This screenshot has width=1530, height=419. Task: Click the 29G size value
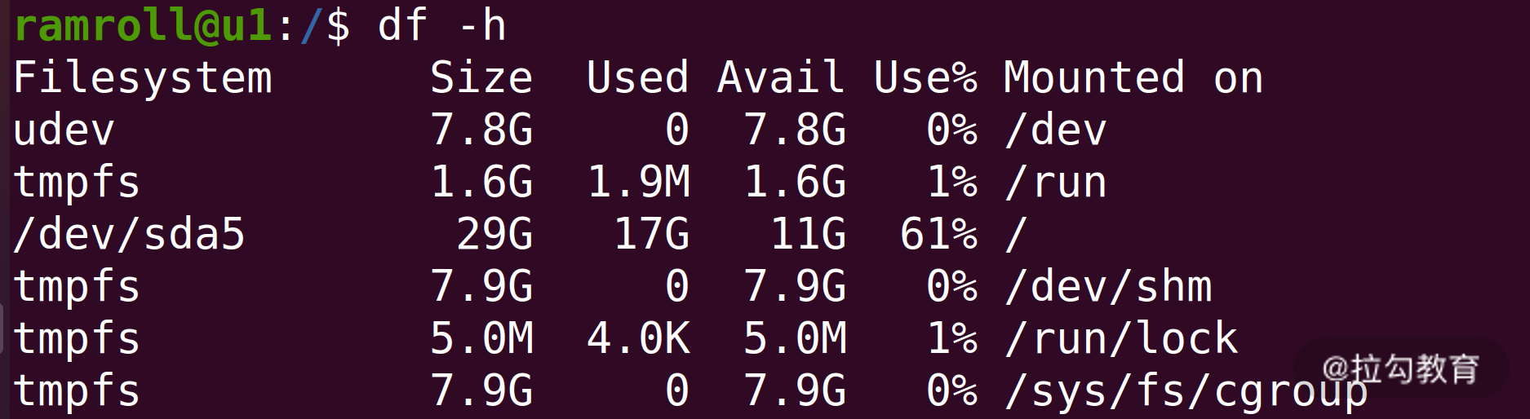coord(494,235)
